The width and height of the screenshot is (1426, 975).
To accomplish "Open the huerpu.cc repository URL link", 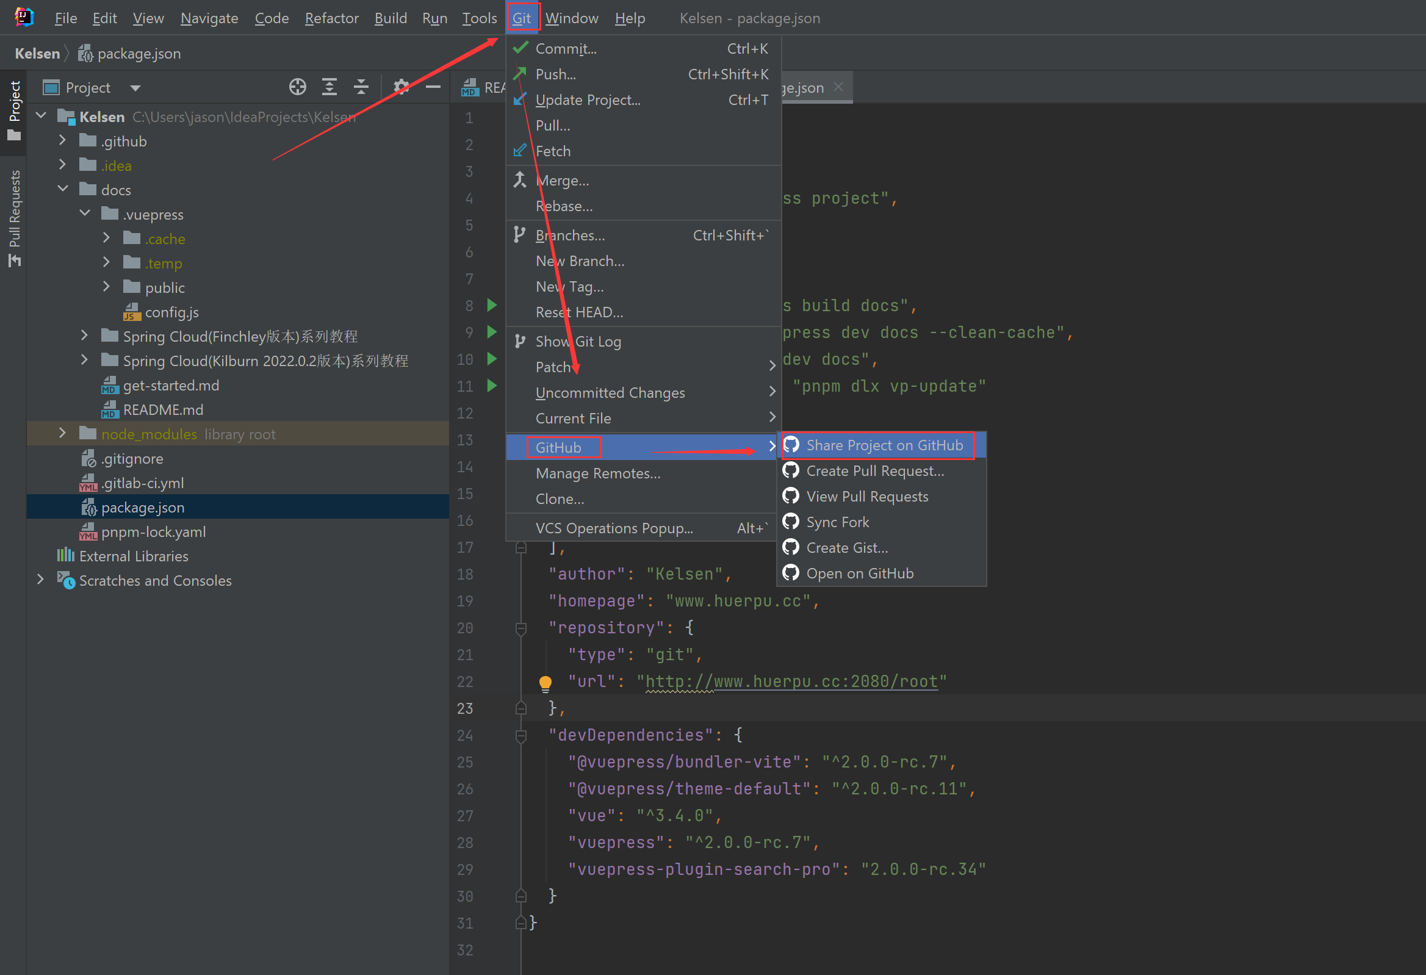I will (x=791, y=681).
